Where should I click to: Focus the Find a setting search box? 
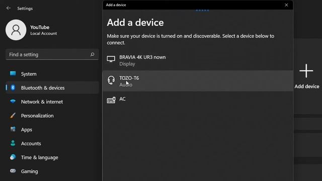[x=52, y=55]
